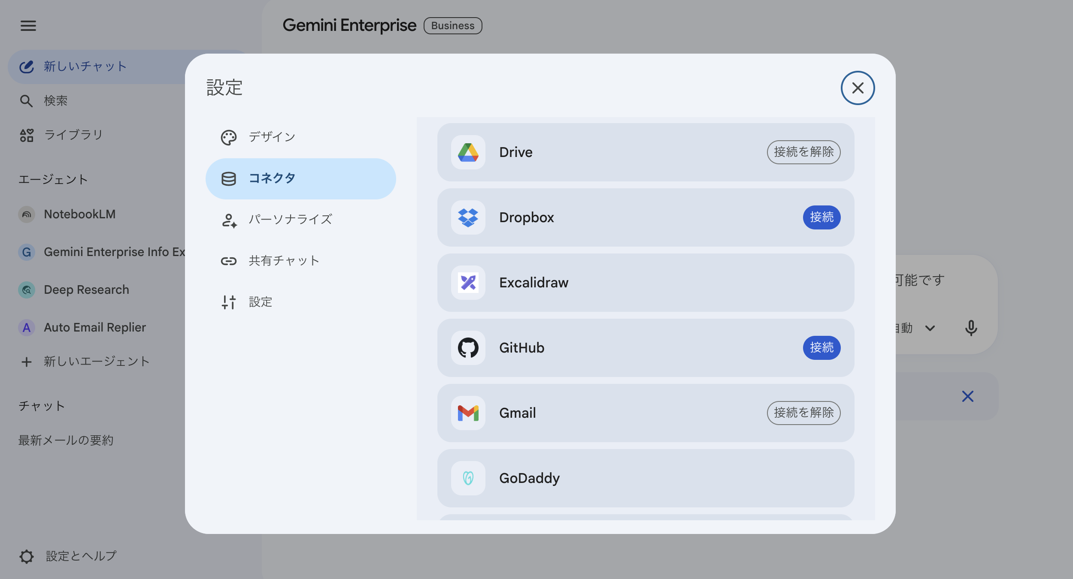
Task: Click the Dropbox connector name text
Action: tap(527, 217)
